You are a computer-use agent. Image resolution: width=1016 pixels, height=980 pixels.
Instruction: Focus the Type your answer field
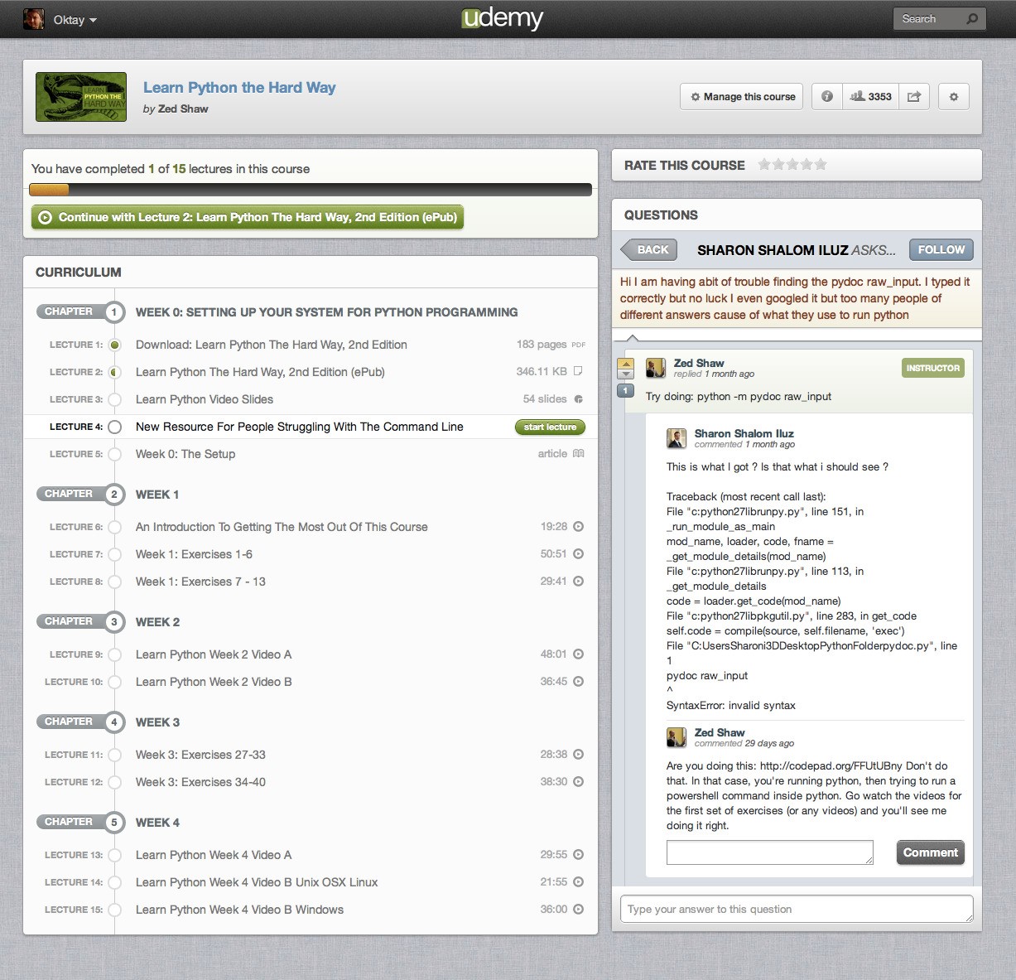click(x=797, y=909)
